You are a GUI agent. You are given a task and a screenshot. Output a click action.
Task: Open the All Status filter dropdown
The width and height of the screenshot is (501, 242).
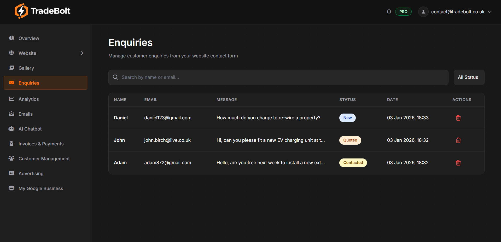click(469, 77)
